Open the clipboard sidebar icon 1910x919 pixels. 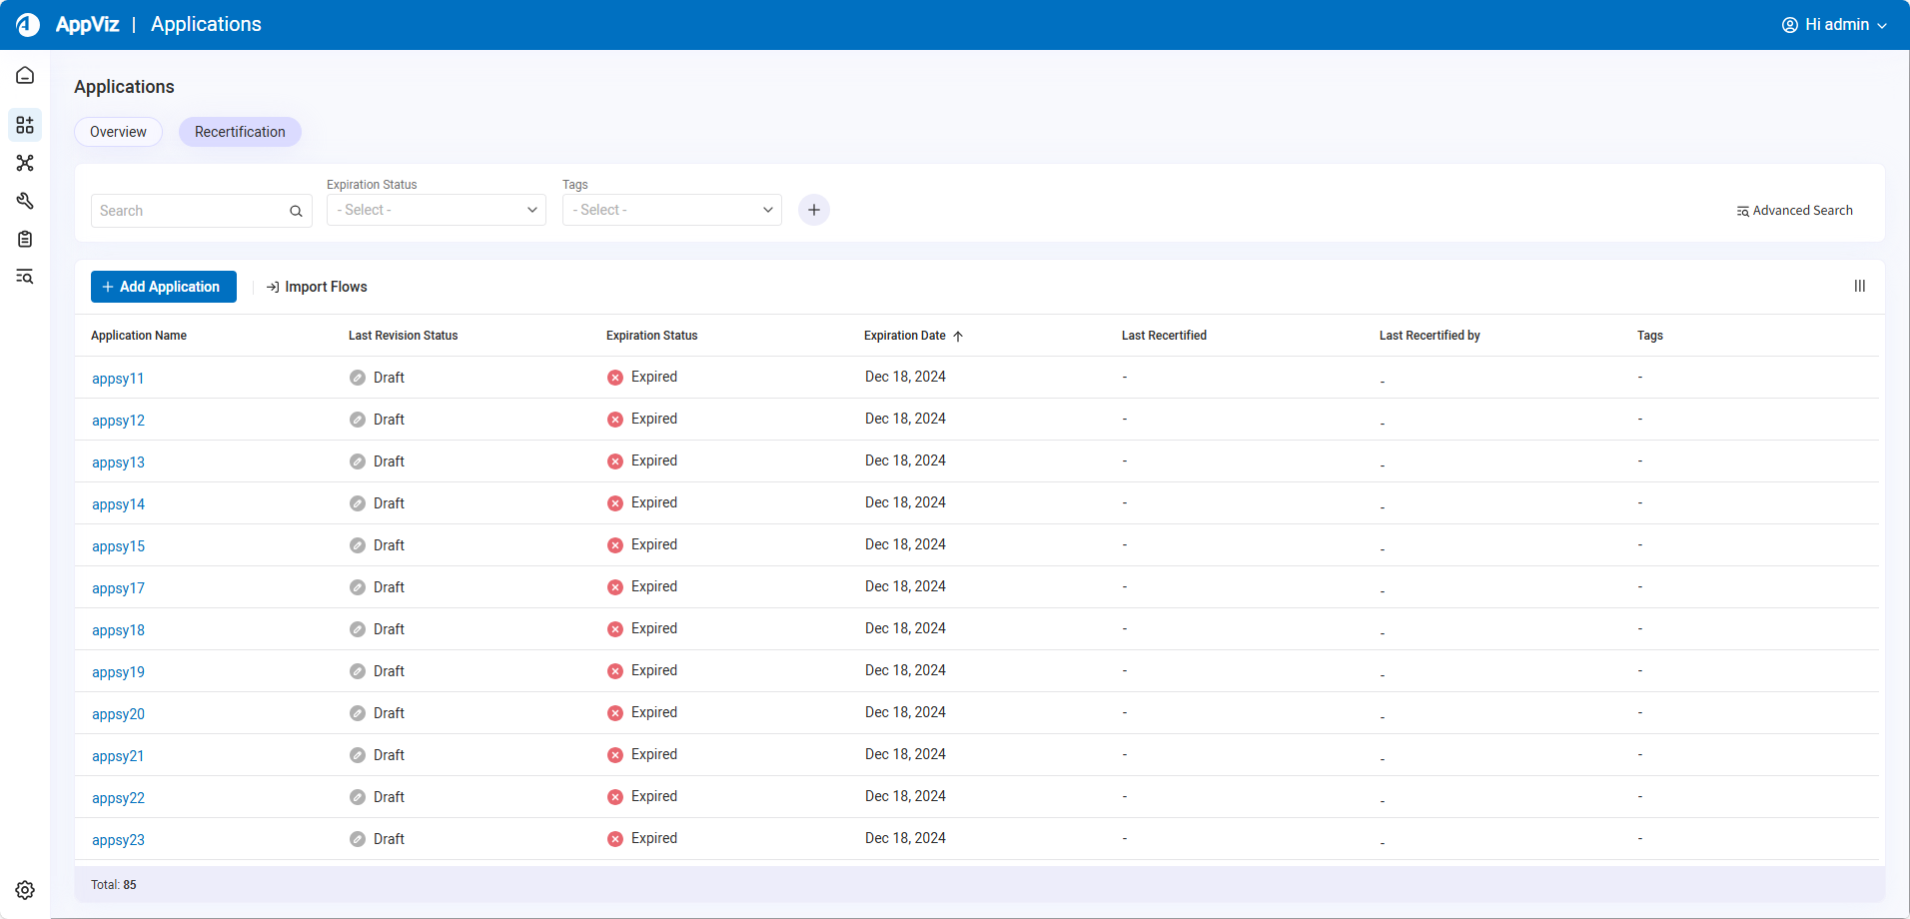[x=25, y=239]
